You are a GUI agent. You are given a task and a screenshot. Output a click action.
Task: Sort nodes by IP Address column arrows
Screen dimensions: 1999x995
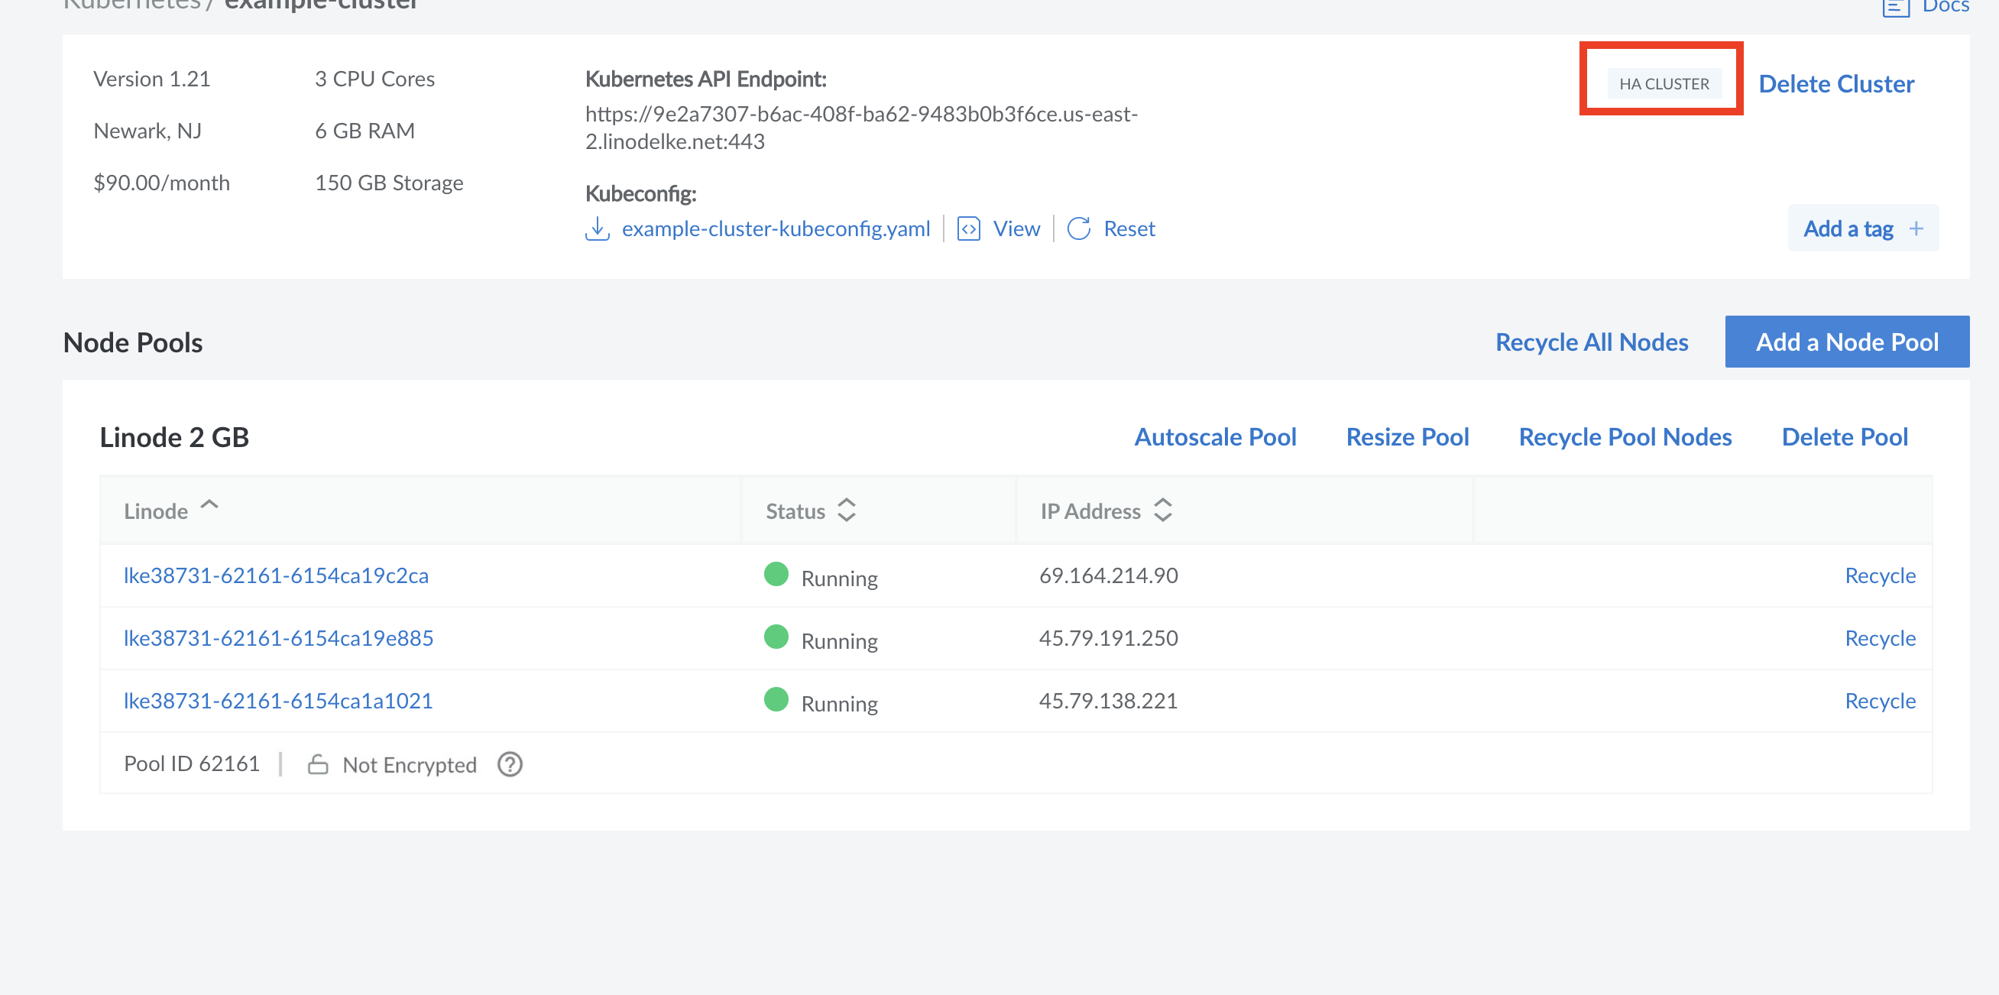tap(1162, 510)
